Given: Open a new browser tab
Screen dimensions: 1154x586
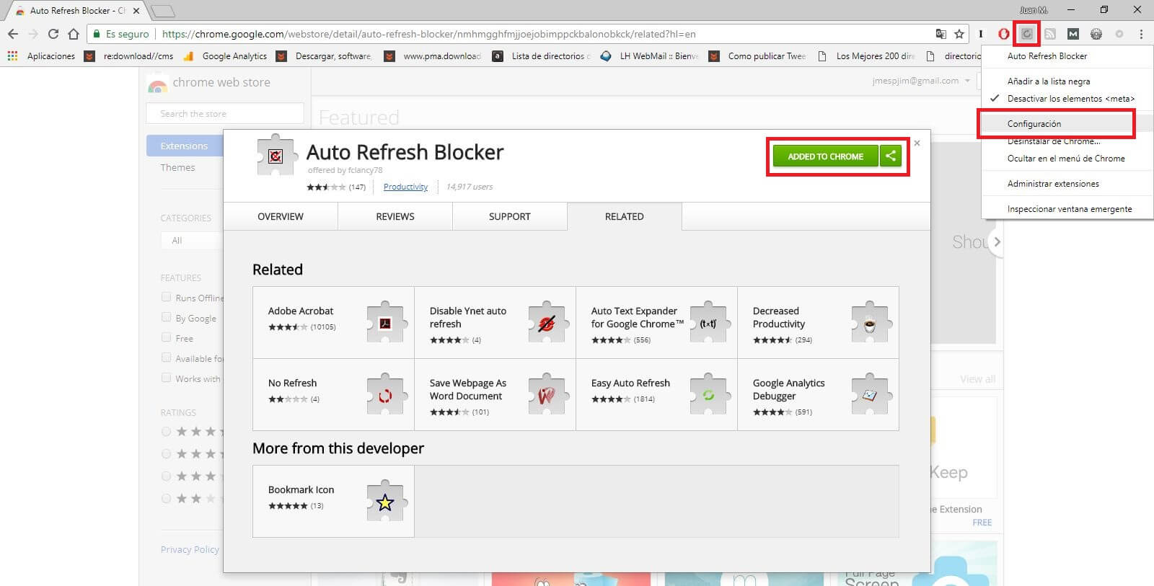Looking at the screenshot, I should pyautogui.click(x=163, y=11).
